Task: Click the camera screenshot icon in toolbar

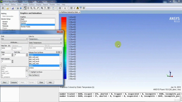Action: tap(18, 8)
